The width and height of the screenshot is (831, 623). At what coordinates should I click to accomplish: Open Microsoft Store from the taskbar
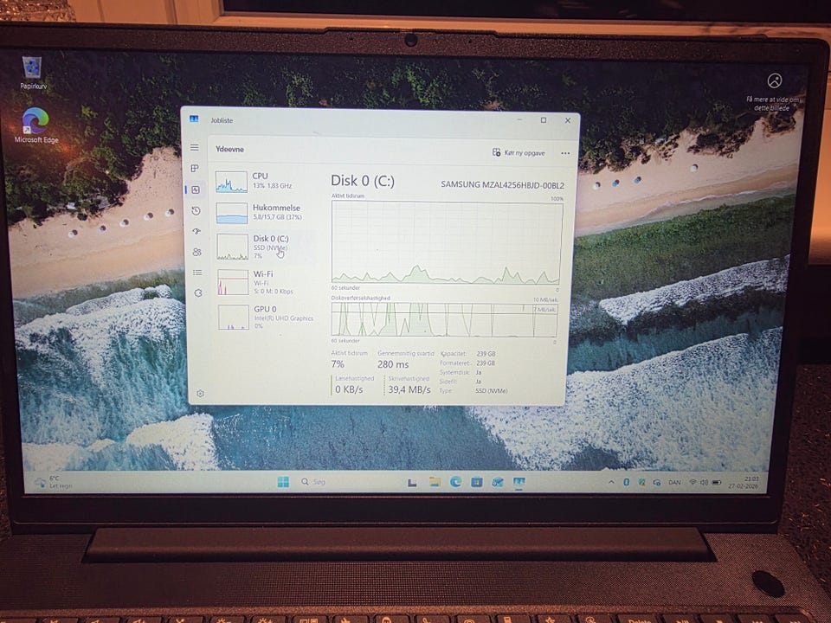point(476,482)
